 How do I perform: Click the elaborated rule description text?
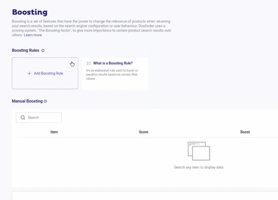click(x=112, y=74)
